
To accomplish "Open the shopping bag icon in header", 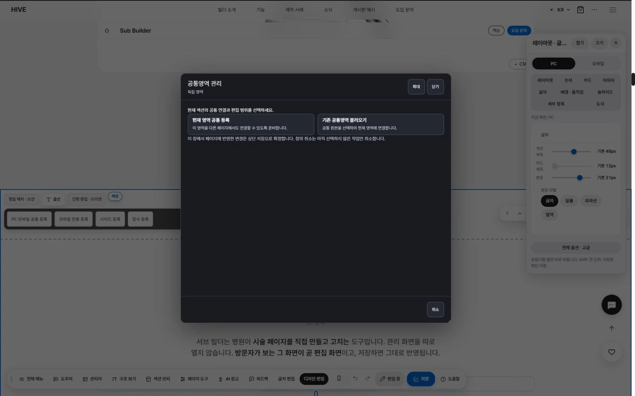I will pos(580,10).
